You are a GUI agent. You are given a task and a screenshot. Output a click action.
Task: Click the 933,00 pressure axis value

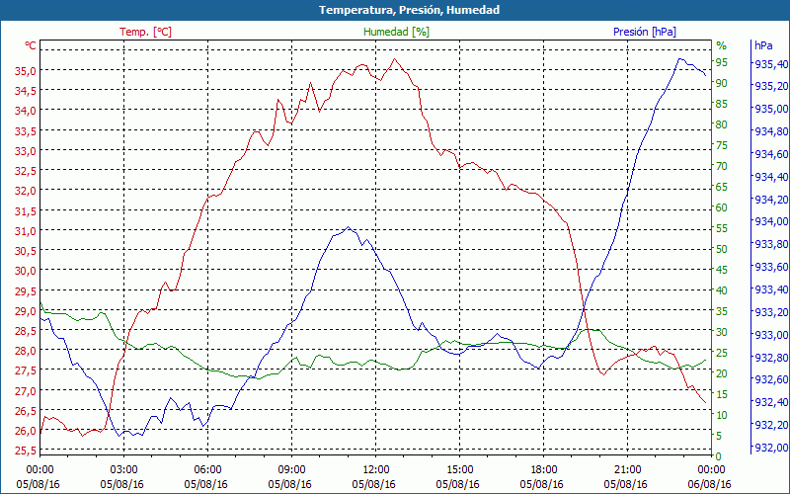(x=771, y=335)
